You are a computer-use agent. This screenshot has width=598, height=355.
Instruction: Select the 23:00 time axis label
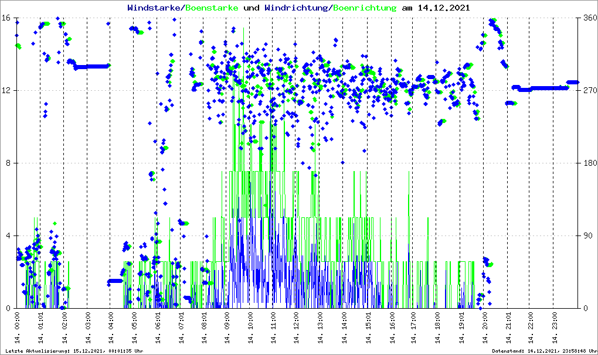[x=553, y=328]
